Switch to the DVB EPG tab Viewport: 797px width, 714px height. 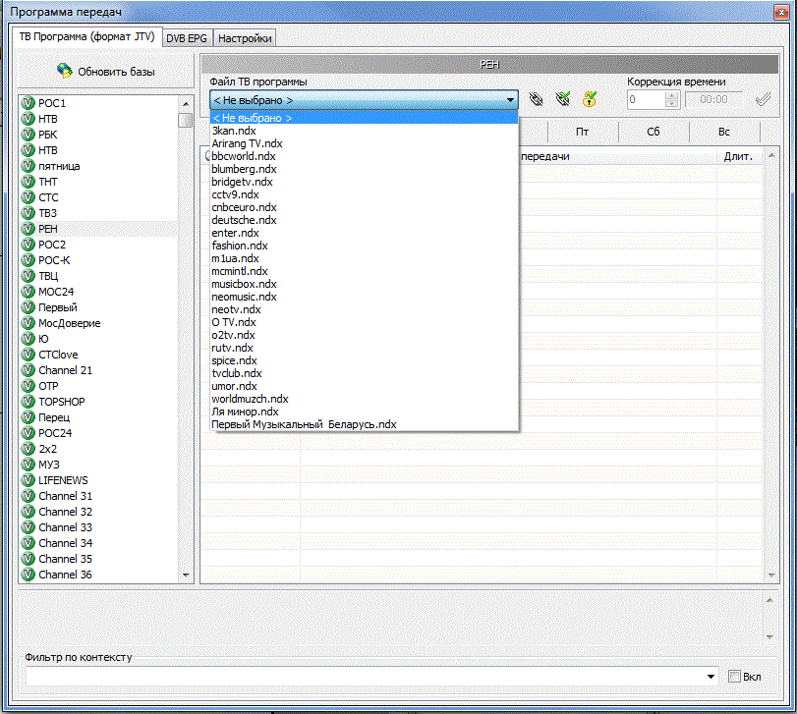[x=187, y=38]
